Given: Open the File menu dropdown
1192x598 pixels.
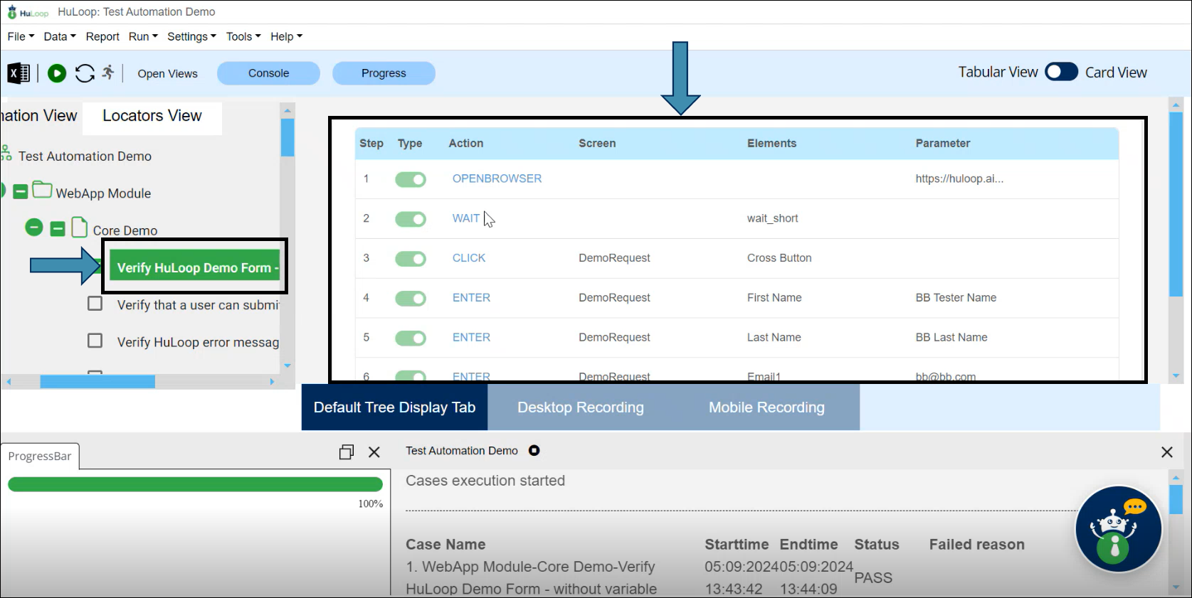Looking at the screenshot, I should pos(21,37).
